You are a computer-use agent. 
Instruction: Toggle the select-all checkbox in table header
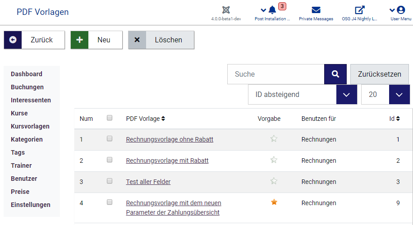(110, 118)
